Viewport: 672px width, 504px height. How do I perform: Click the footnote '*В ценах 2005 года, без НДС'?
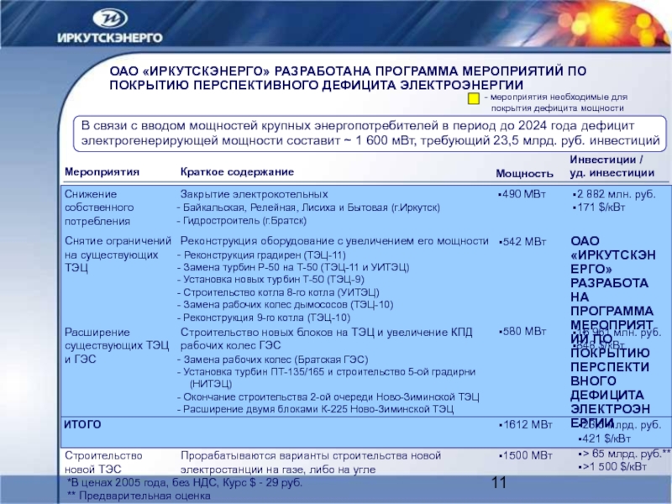185,483
